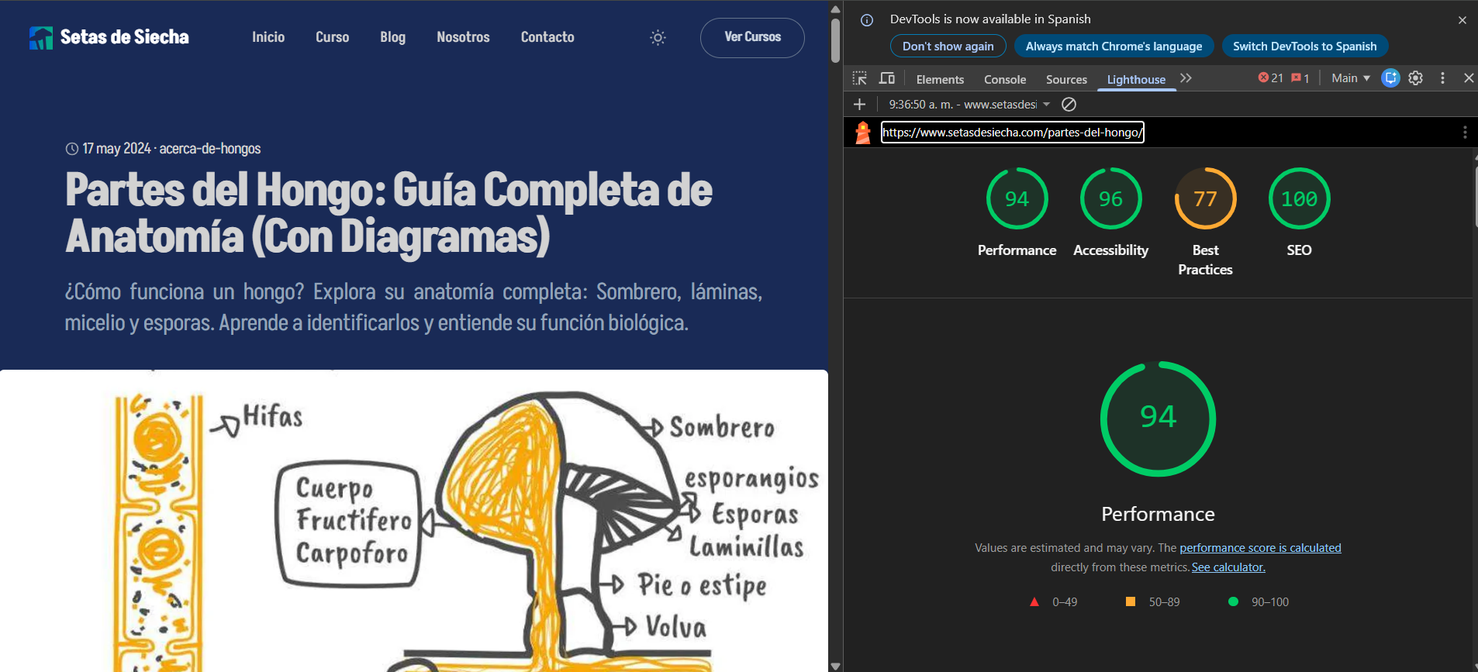Click Switch DevTools to Spanish
The image size is (1478, 672).
(x=1304, y=47)
